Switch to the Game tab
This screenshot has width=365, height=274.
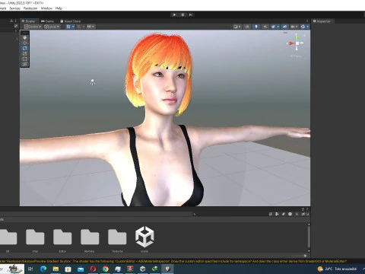(47, 21)
